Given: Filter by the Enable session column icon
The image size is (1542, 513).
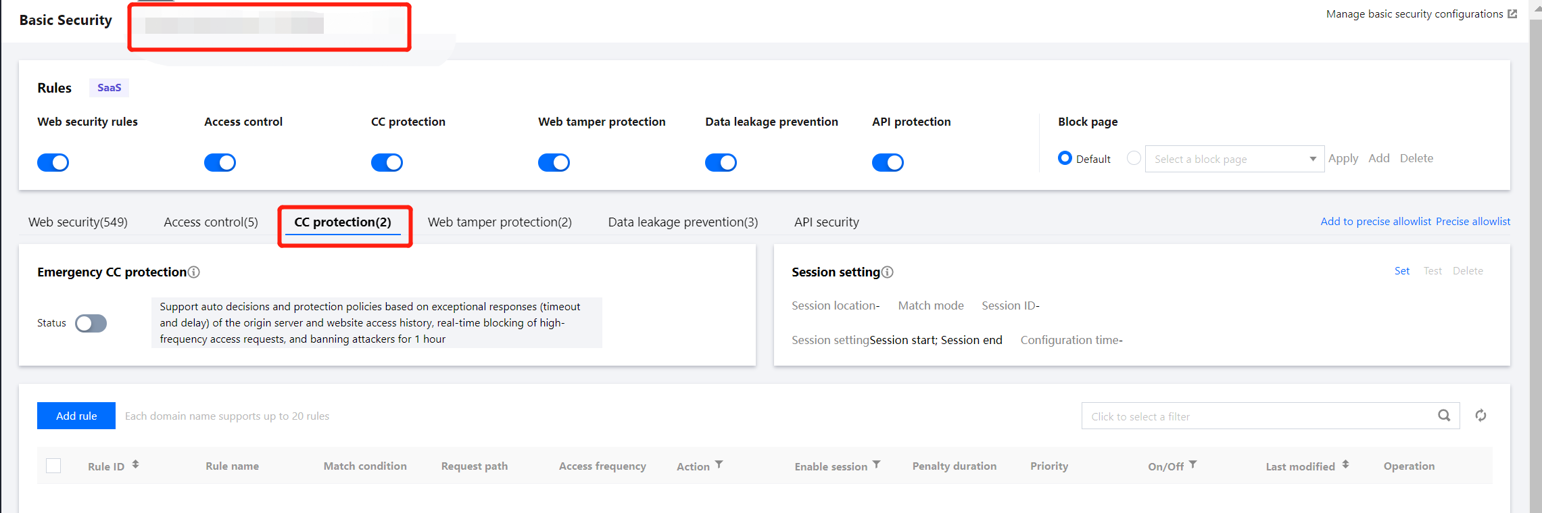Looking at the screenshot, I should [x=877, y=464].
